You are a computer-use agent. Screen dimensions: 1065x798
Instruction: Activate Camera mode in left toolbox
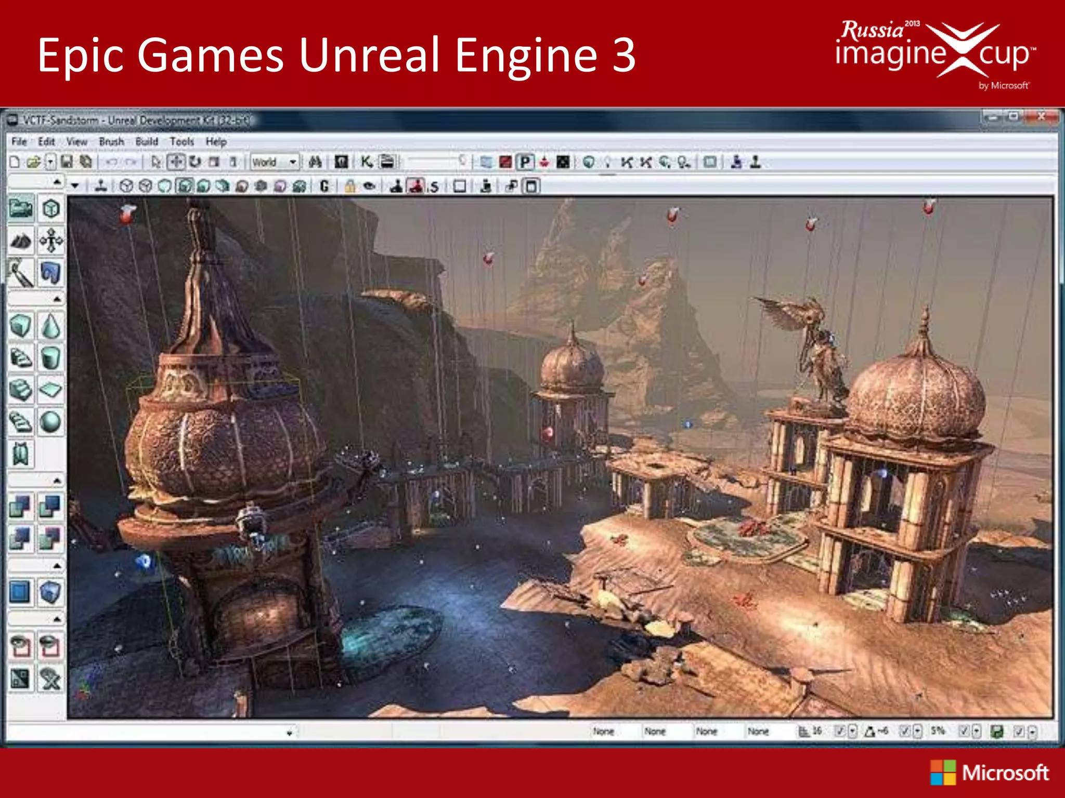pos(21,209)
